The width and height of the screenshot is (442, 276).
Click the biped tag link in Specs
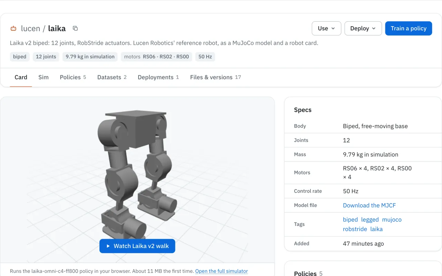click(x=350, y=219)
